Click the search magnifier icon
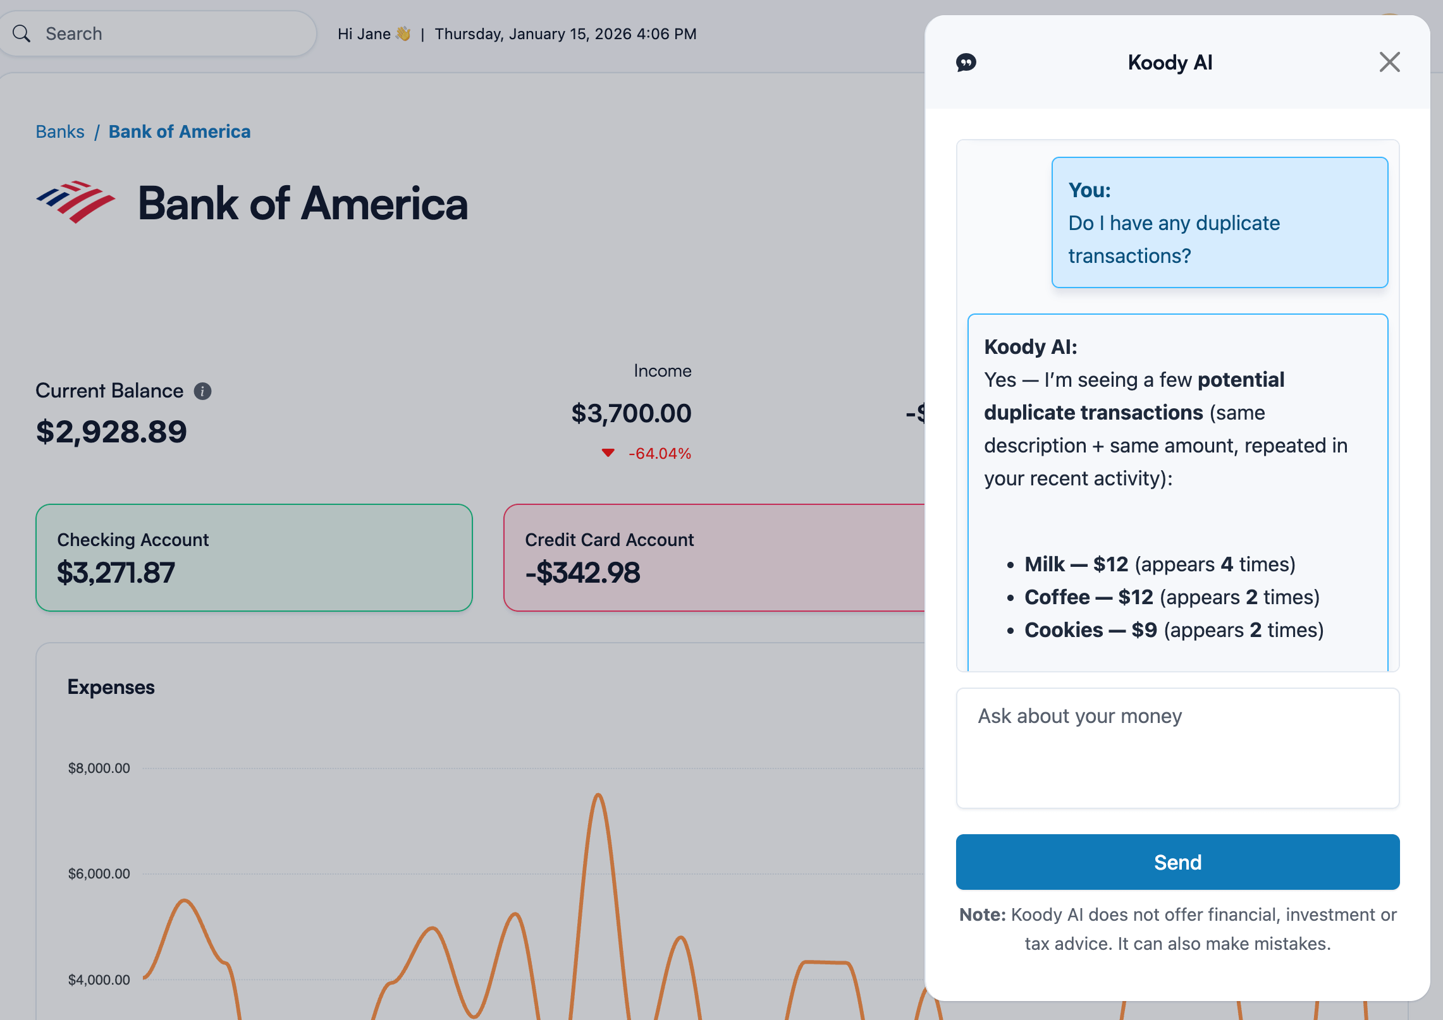 pos(21,33)
